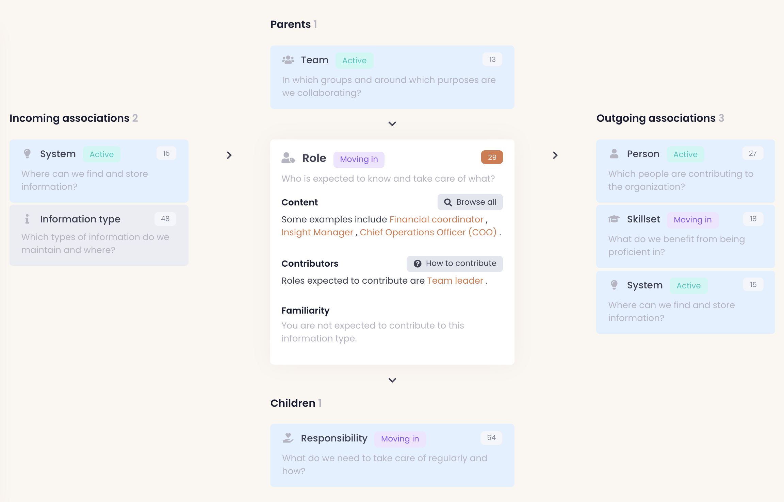Click the right arrow after Incoming associations
This screenshot has height=502, width=784.
229,155
